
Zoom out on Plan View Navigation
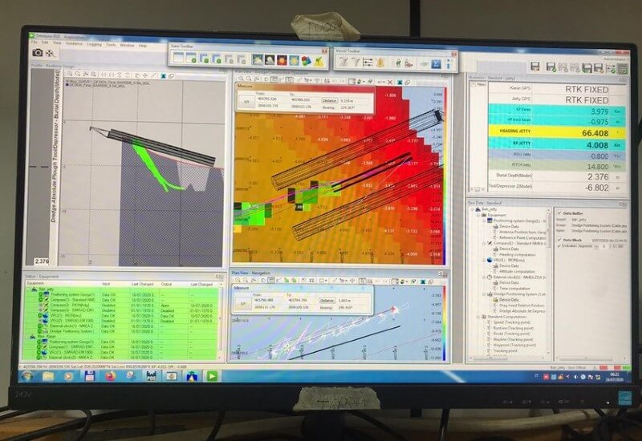point(246,280)
